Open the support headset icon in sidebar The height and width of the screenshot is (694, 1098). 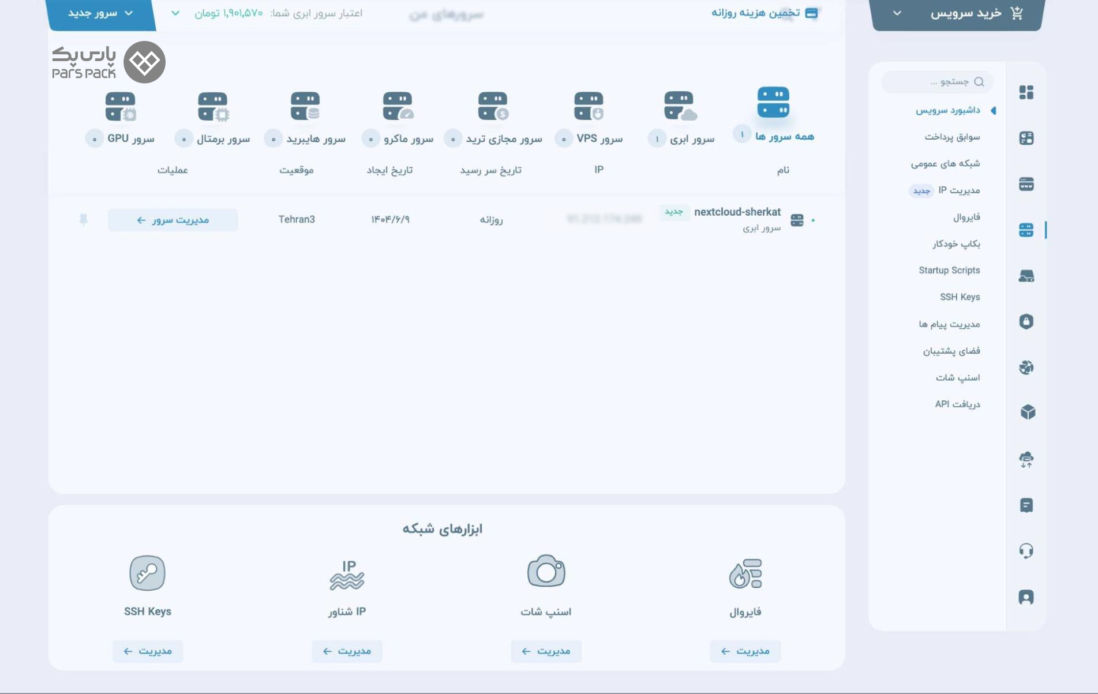1026,551
